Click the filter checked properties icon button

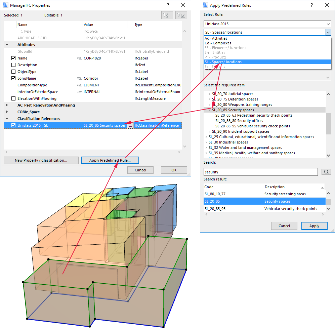tap(181, 15)
